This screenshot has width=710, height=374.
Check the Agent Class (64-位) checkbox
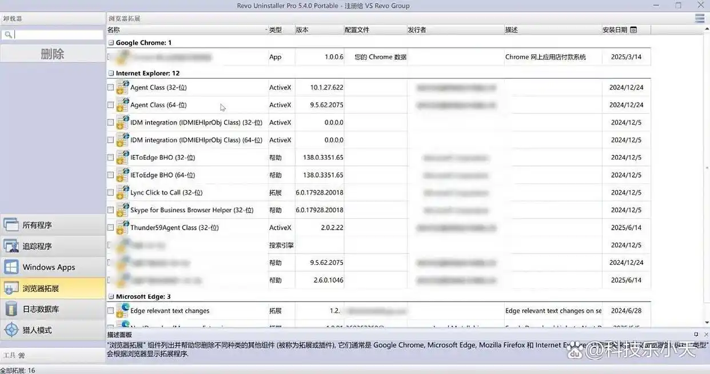pos(110,105)
